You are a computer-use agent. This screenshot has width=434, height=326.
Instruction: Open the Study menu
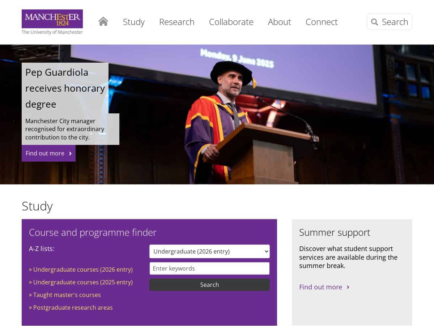coord(134,22)
